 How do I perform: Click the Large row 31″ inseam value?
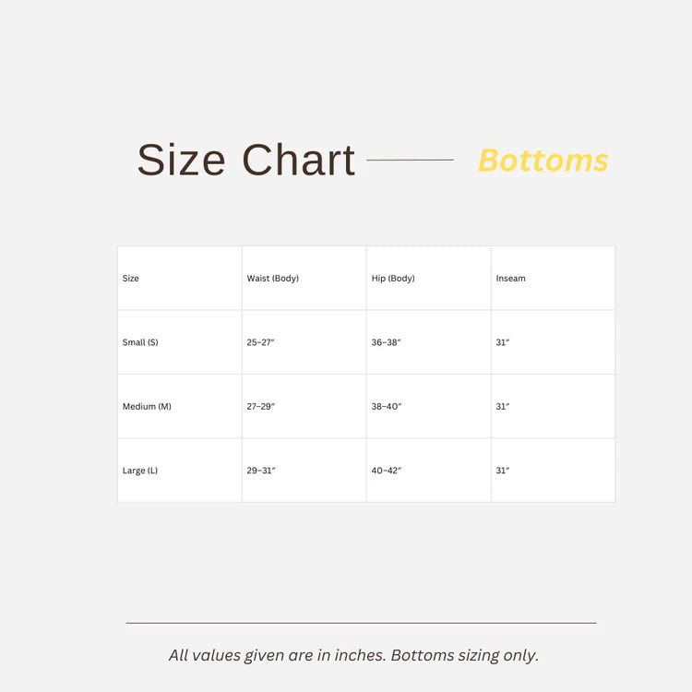(502, 470)
